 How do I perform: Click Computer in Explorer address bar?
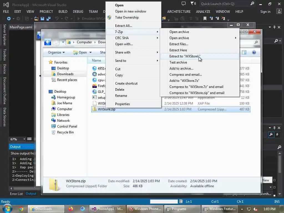tap(84, 42)
